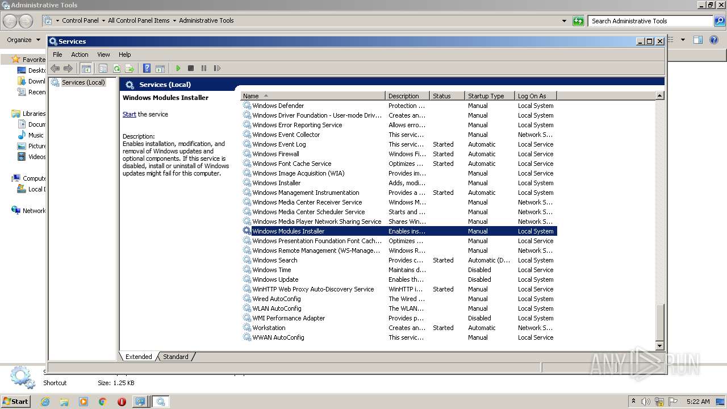Select Windows Installer service row
Image resolution: width=727 pixels, height=409 pixels.
pyautogui.click(x=399, y=183)
